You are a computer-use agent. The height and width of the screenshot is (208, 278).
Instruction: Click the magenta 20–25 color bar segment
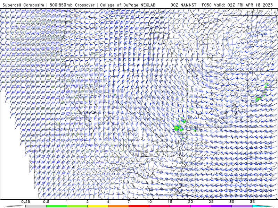pos(201,206)
